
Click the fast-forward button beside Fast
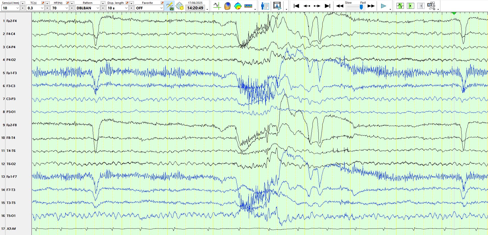(x=371, y=6)
